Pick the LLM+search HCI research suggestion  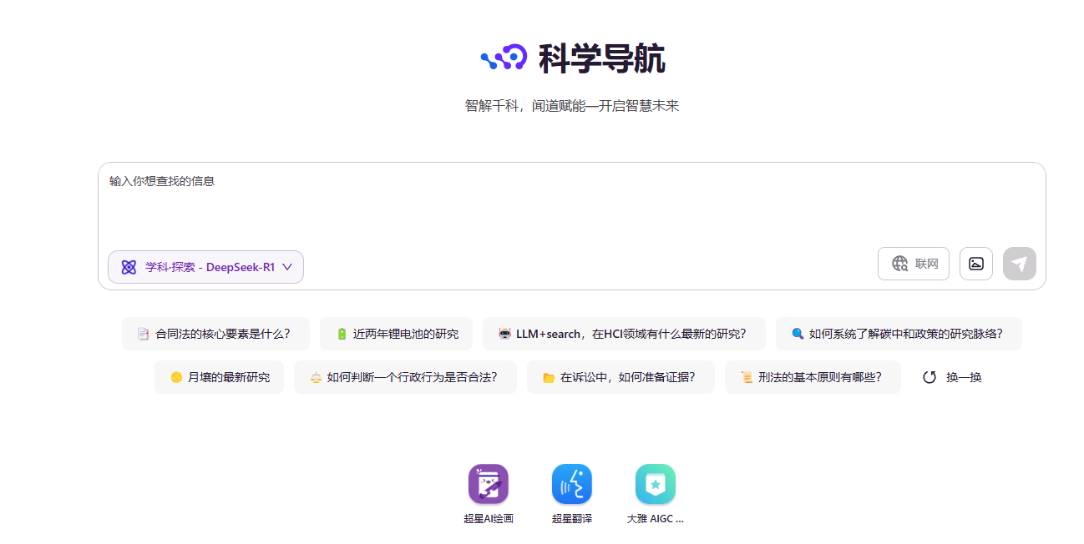coord(624,334)
